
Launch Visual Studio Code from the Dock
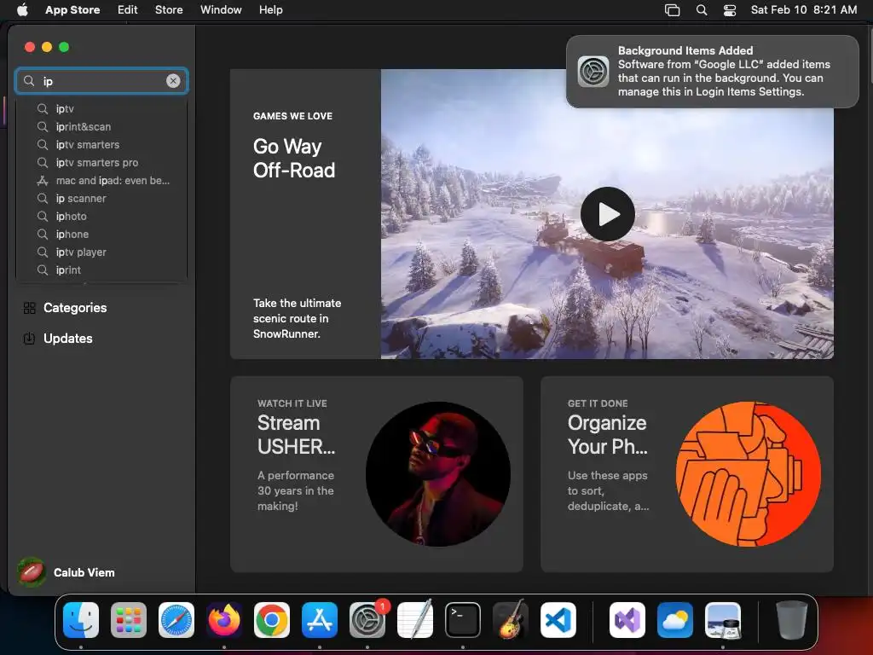558,619
